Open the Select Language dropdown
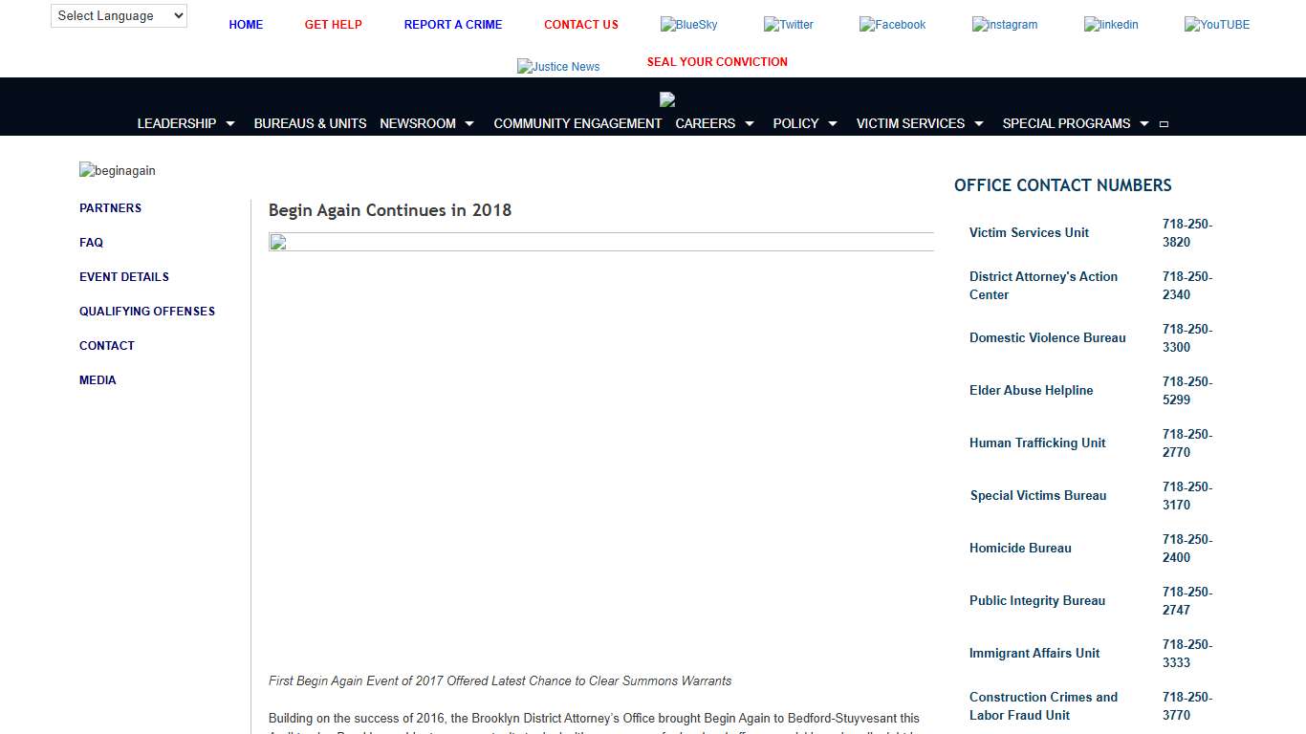Viewport: 1306px width, 734px height. pos(119,15)
